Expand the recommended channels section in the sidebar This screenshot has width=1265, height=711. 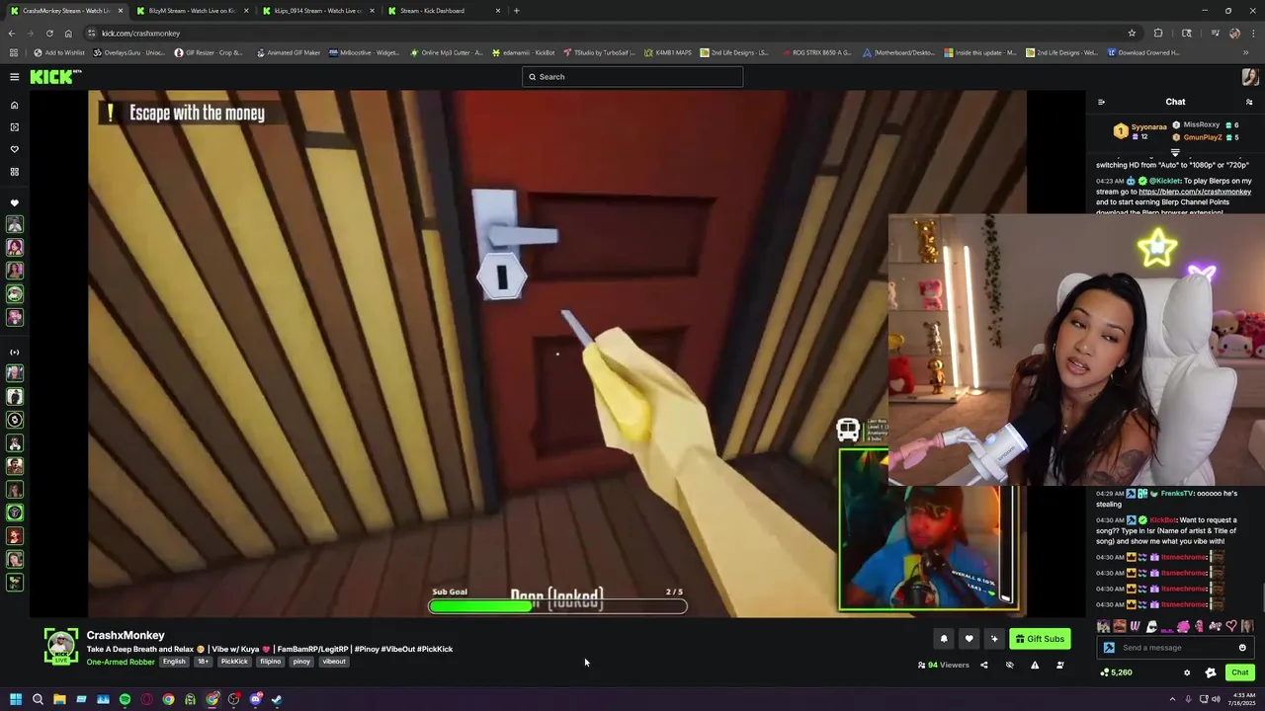14,352
